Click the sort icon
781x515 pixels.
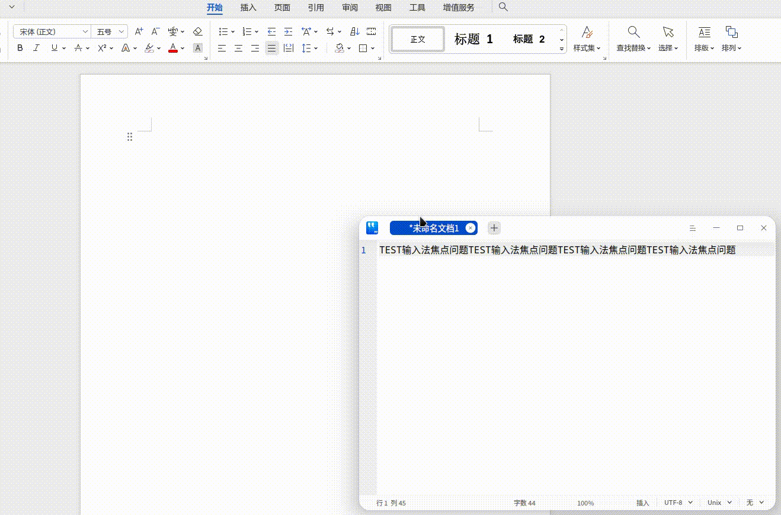(x=354, y=31)
